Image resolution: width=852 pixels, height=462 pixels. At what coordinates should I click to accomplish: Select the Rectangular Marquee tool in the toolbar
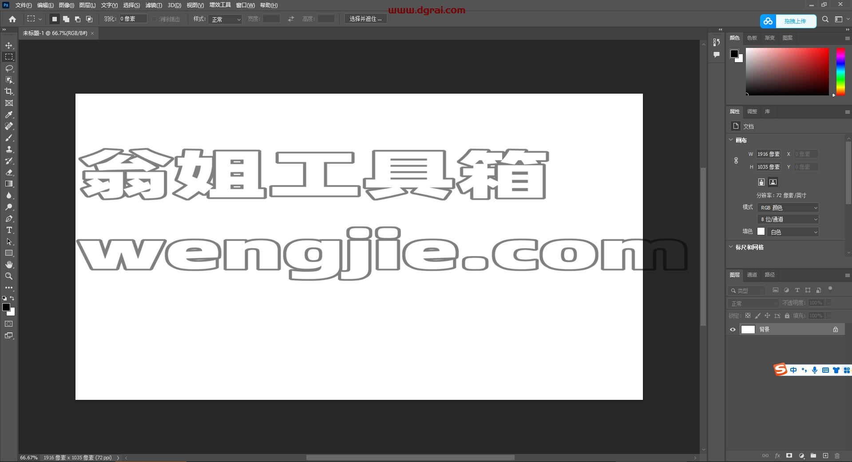click(9, 57)
